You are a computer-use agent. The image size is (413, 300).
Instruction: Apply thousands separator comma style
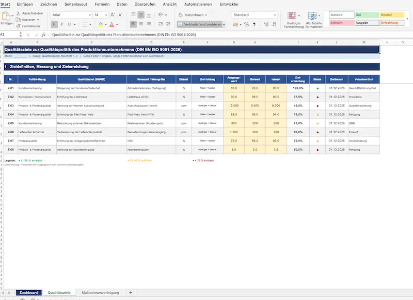coord(254,24)
